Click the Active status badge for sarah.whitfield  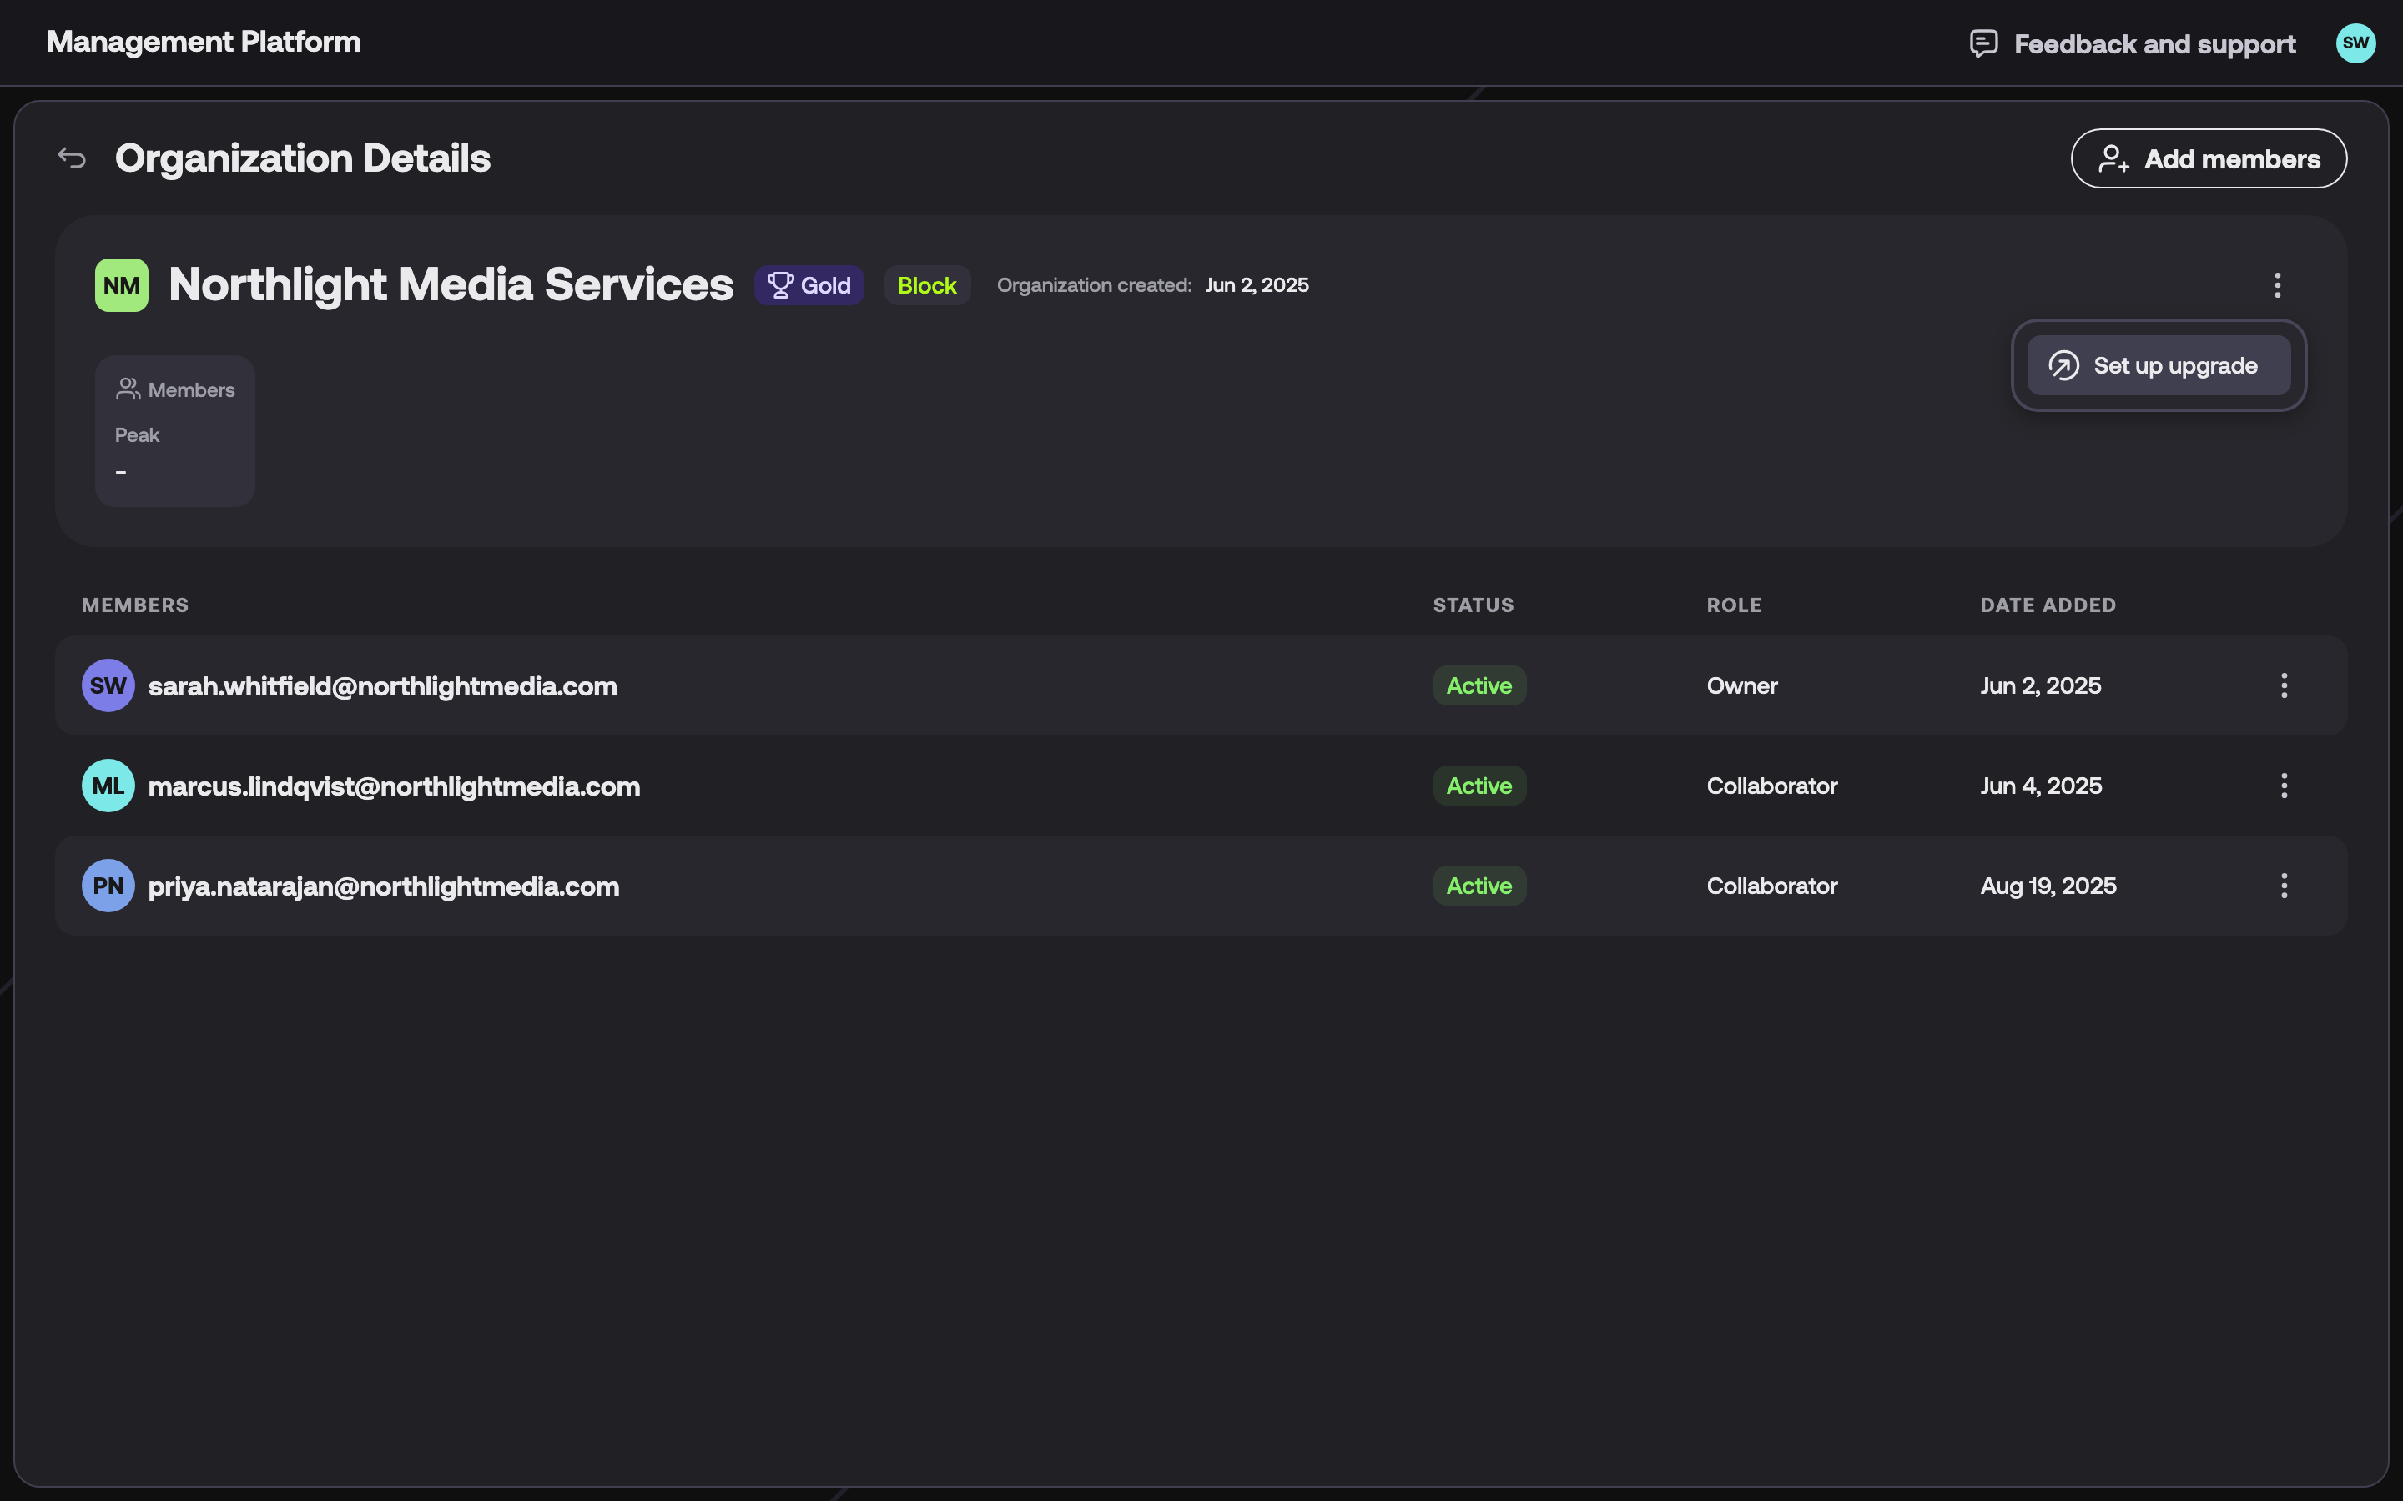[1479, 685]
